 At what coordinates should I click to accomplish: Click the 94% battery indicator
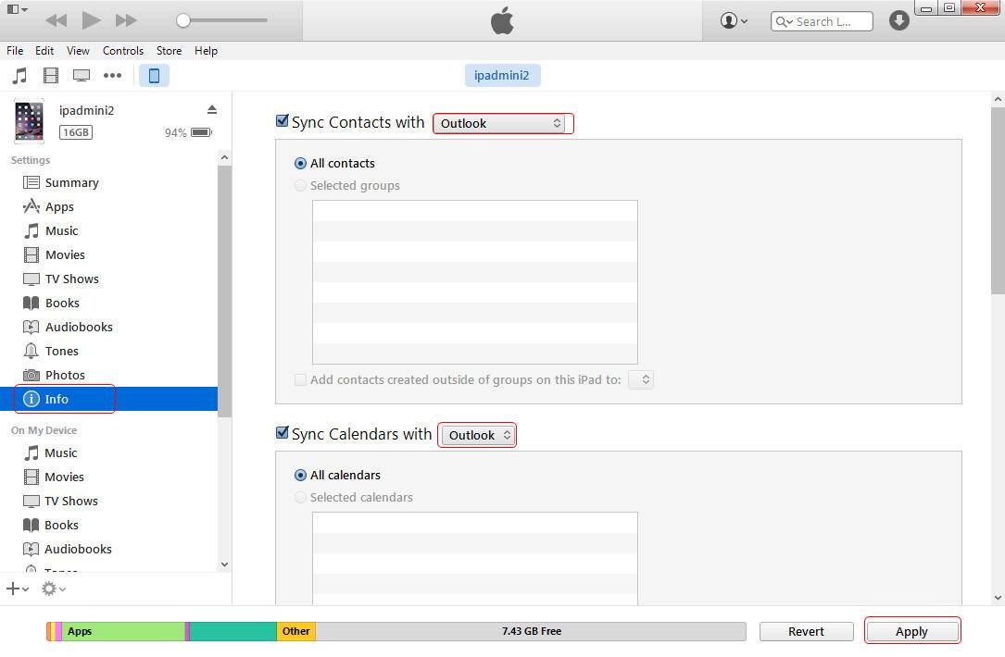click(x=188, y=132)
